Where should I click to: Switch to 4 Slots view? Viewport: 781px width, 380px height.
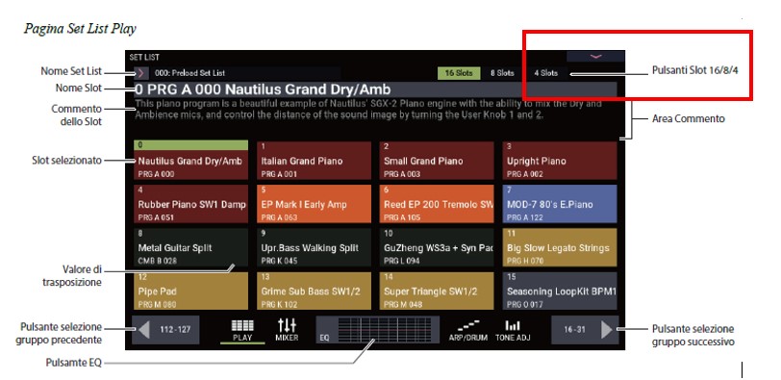pyautogui.click(x=546, y=73)
